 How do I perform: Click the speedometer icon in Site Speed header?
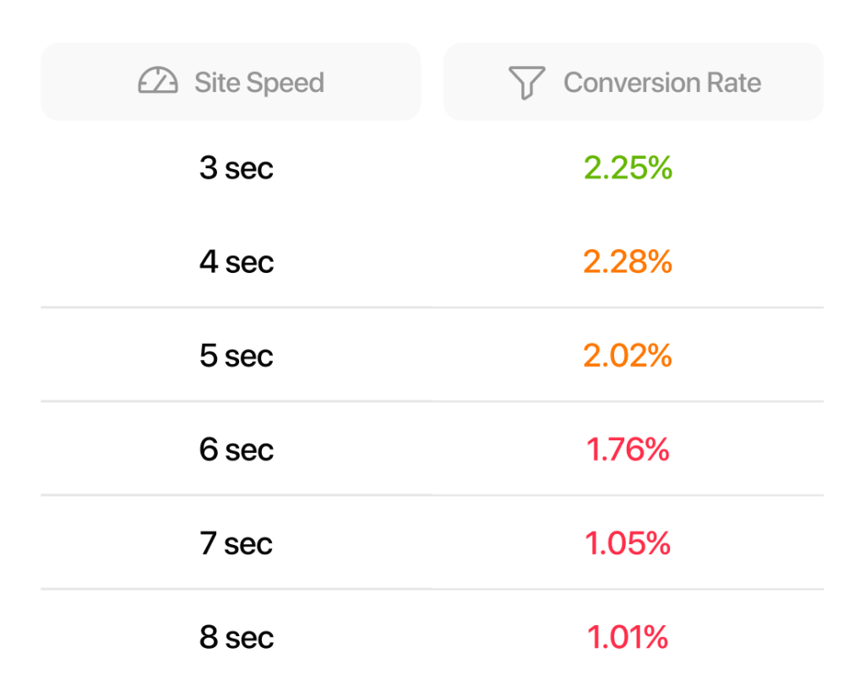pos(158,82)
